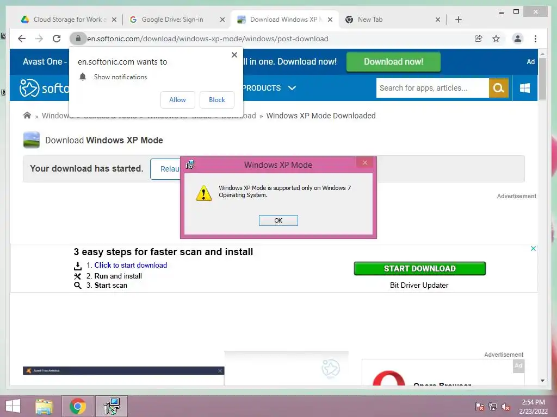Screen dimensions: 557x417
Task: Click the Windows XP Mode app icon
Action: 31,140
